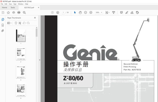Screen dimensions: 158x102
Task: Click the Fifth Printing text
Action: click(130, 67)
